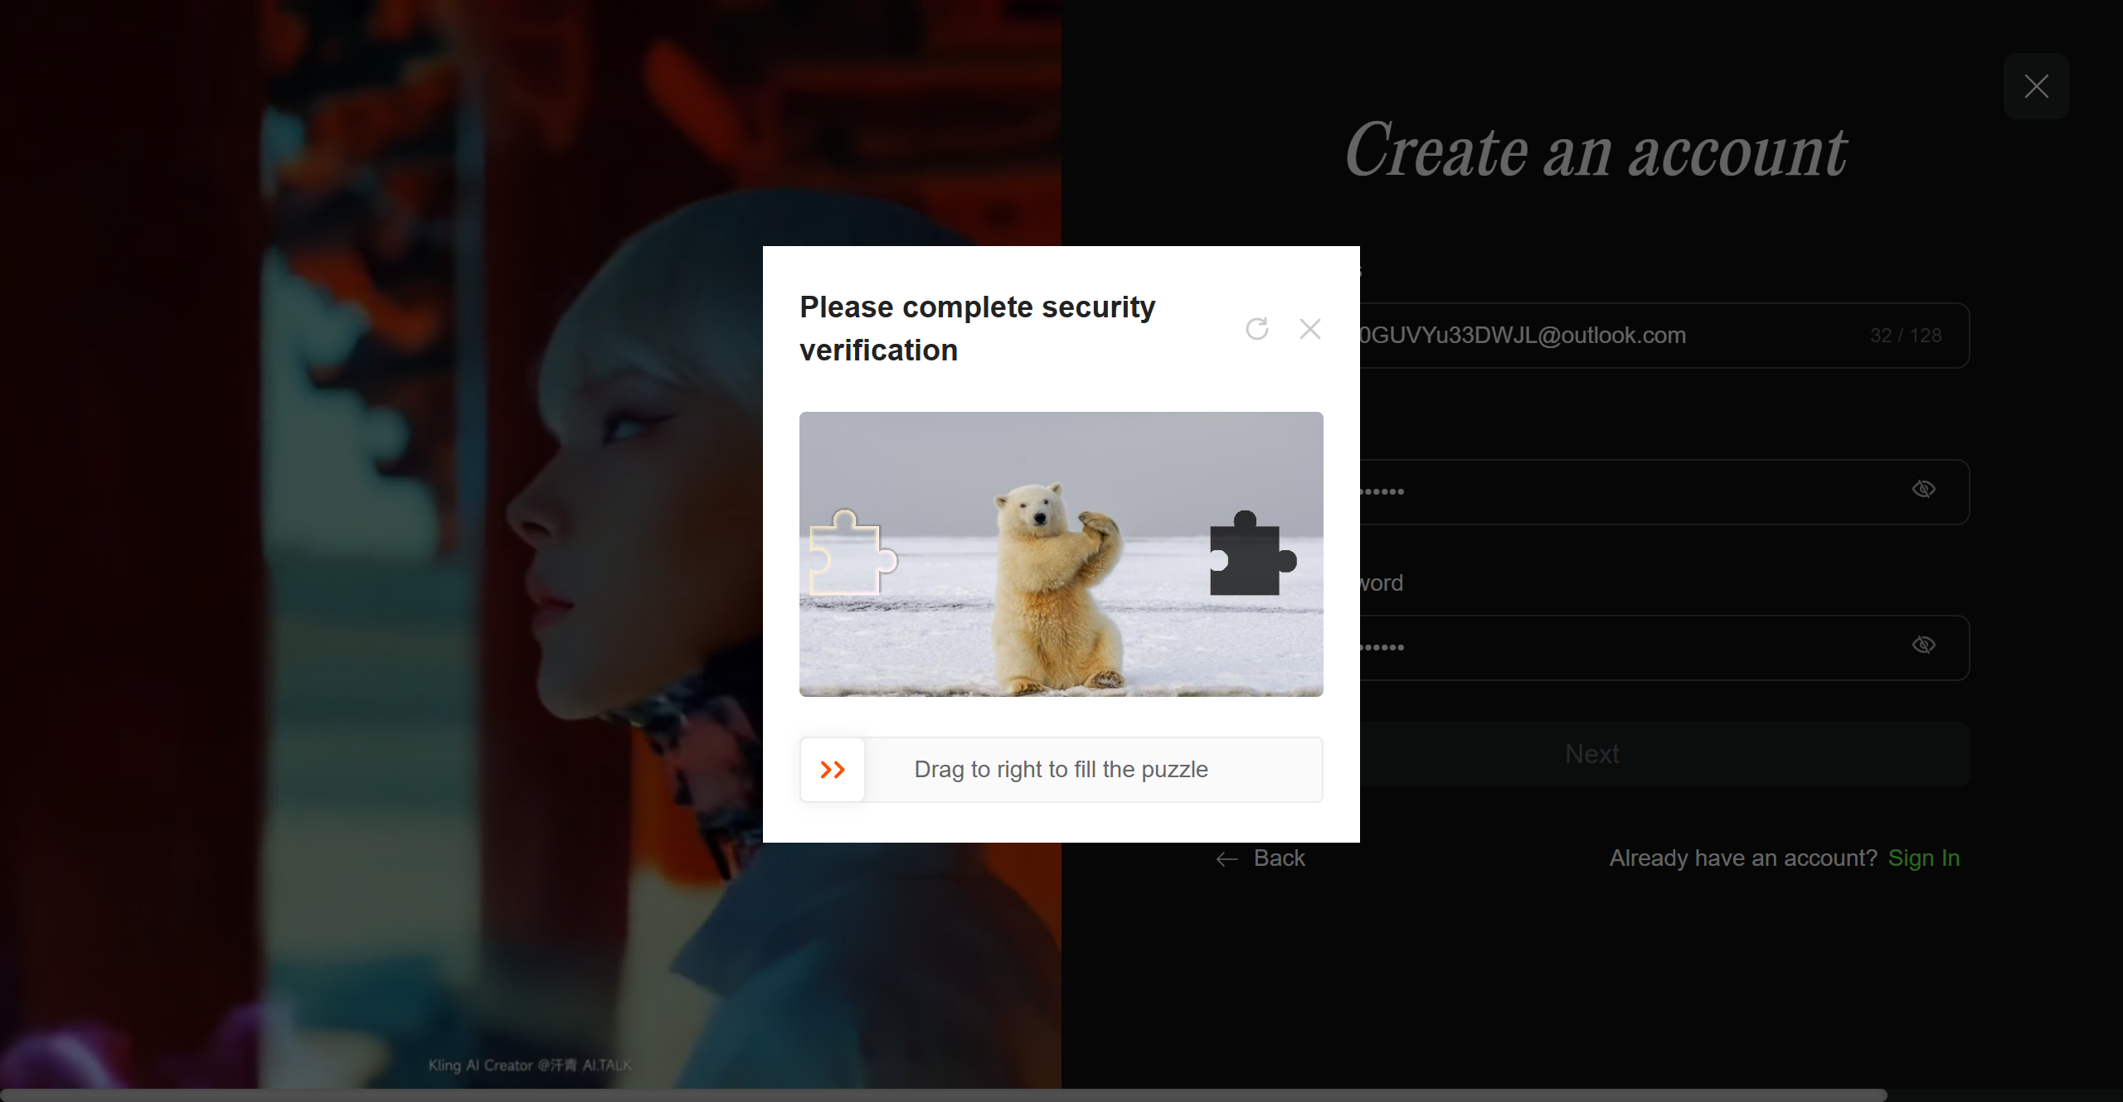Toggle confirm password visibility eye icon
The image size is (2123, 1102).
(1923, 645)
